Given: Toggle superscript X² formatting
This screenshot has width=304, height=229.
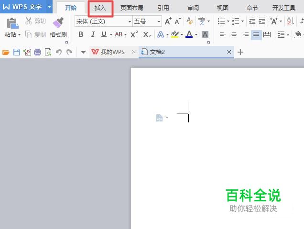Looking at the screenshot, I should pos(134,34).
